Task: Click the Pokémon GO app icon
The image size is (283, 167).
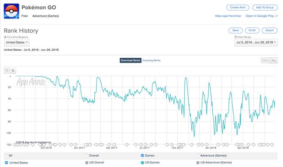Action: (x=11, y=11)
